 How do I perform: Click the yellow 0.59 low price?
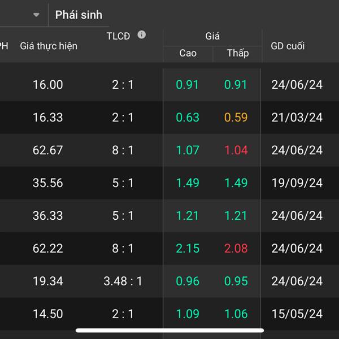tap(236, 118)
